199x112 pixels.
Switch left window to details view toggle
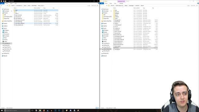96,108
